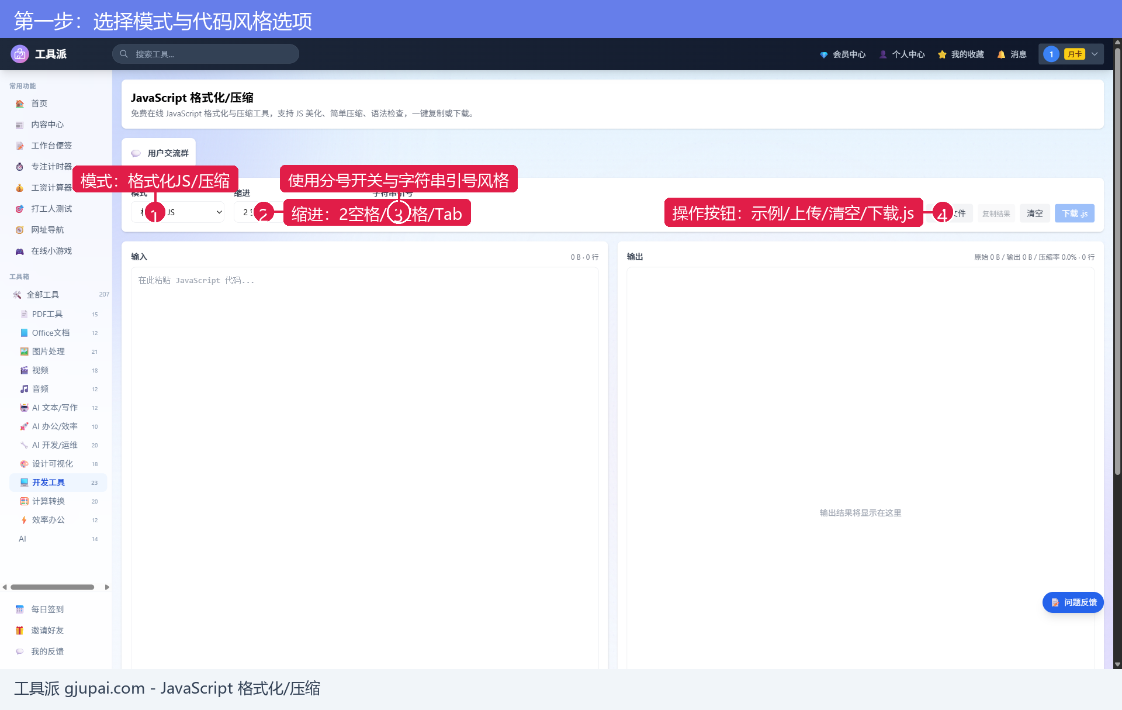Open 内容中心 in the sidebar

tap(47, 125)
